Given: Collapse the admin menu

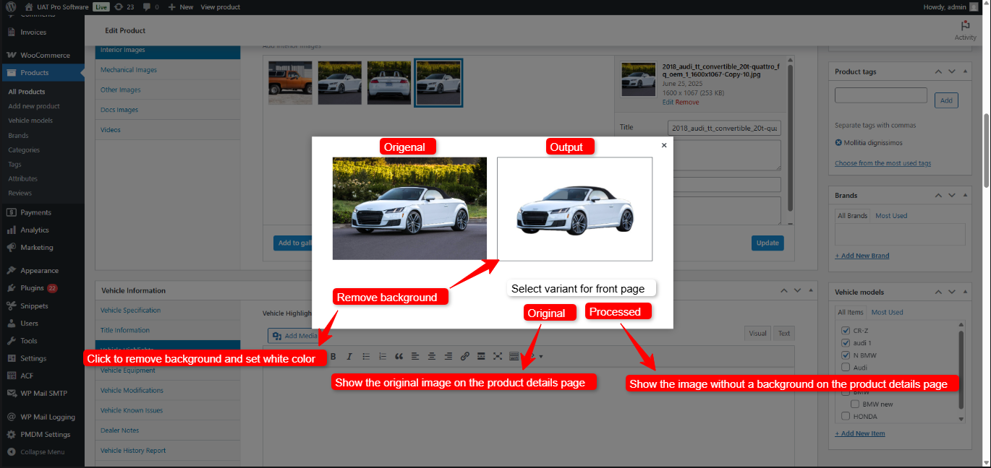Looking at the screenshot, I should [42, 452].
